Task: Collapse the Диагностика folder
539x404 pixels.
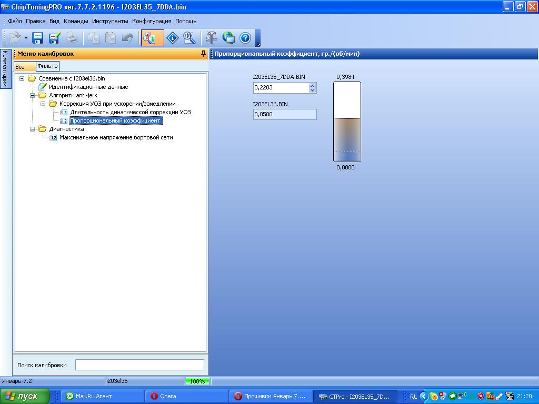Action: [32, 129]
